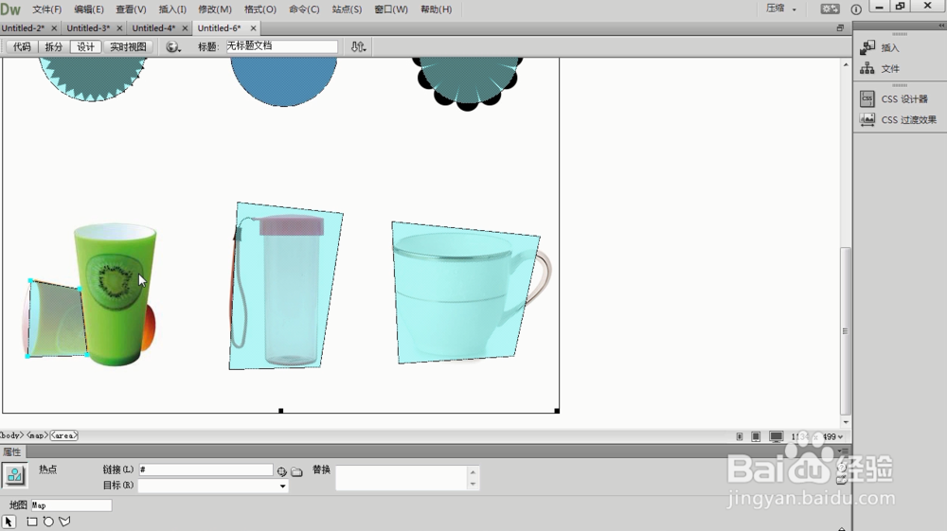Image resolution: width=947 pixels, height=531 pixels.
Task: Click the 地图 map name field
Action: point(71,505)
